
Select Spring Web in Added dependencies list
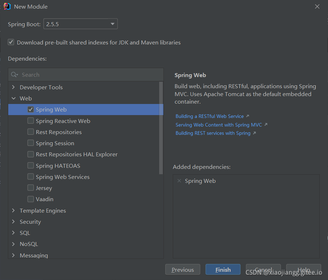coord(200,181)
